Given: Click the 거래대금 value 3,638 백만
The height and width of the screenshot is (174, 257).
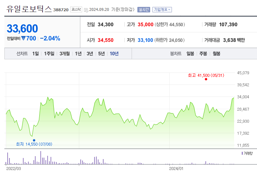Looking at the screenshot, I should coord(234,40).
